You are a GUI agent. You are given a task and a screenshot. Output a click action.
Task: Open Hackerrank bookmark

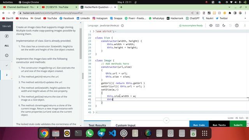tap(175, 18)
